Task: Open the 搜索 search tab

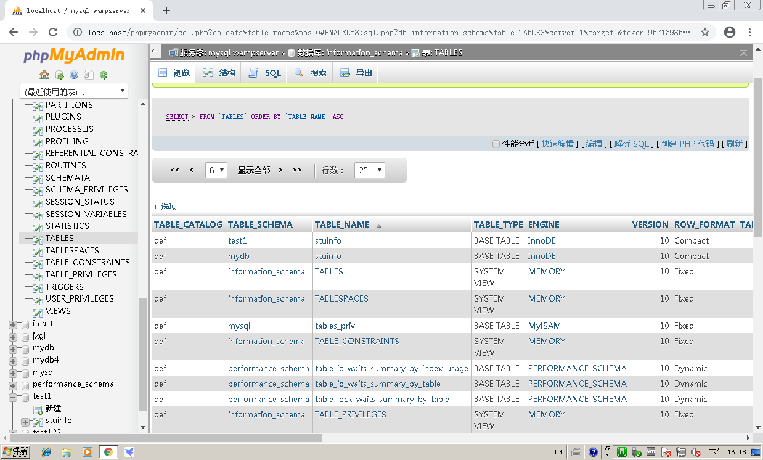Action: (x=311, y=73)
